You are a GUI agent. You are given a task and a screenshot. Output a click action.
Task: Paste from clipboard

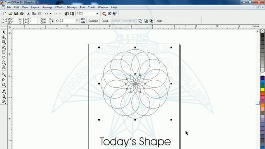39,14
